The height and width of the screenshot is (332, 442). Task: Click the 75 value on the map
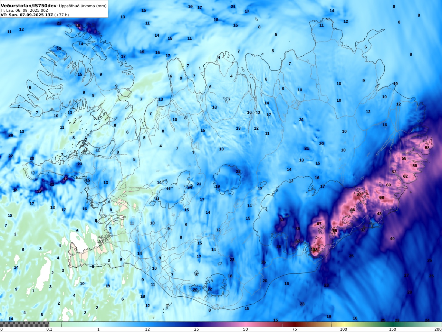[334, 231]
